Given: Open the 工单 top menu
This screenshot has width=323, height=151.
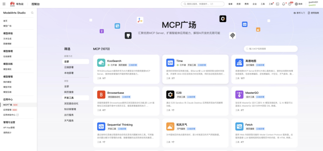Looking at the screenshot, I should click(271, 4).
